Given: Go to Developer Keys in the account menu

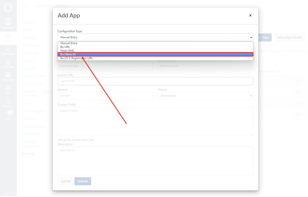Looking at the screenshot, I should click(x=34, y=126).
